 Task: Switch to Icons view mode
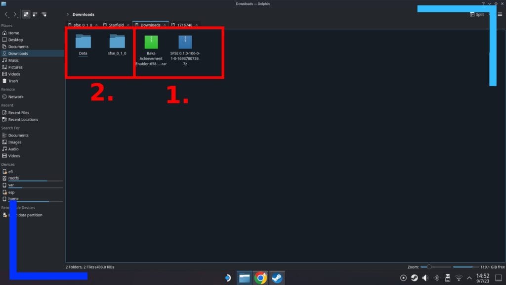tap(26, 14)
